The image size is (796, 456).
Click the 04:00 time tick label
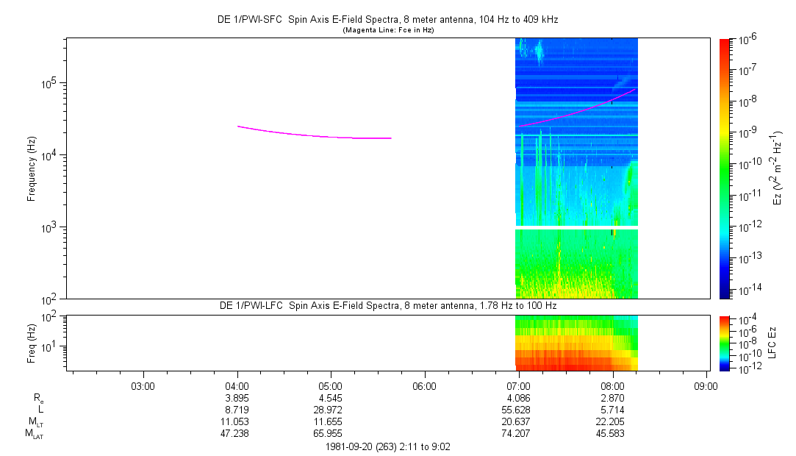click(x=237, y=385)
